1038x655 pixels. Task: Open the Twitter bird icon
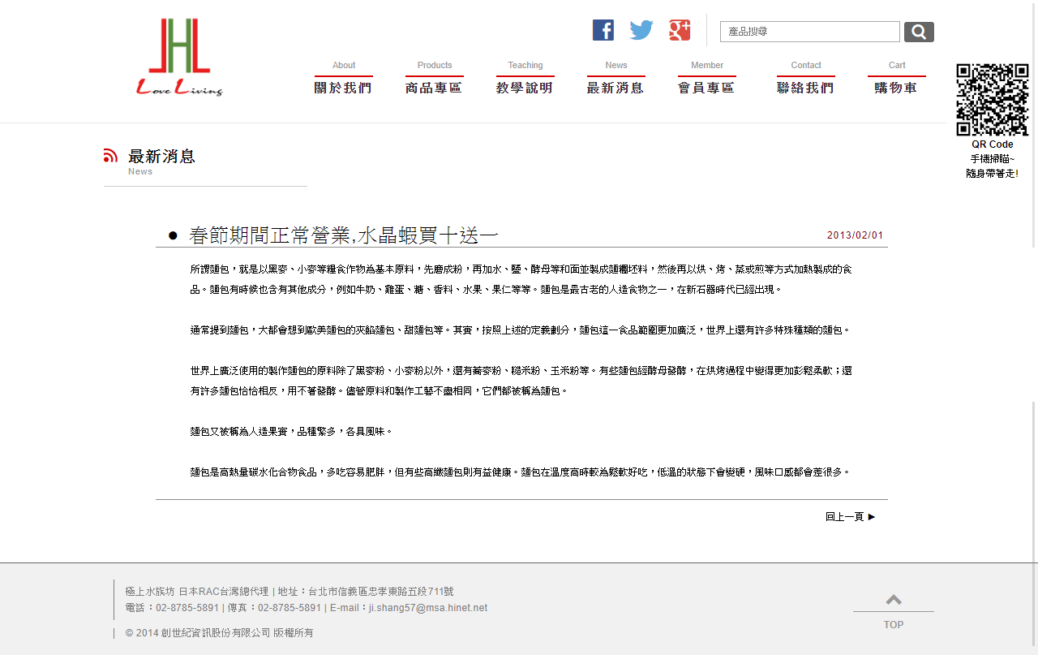pos(641,30)
